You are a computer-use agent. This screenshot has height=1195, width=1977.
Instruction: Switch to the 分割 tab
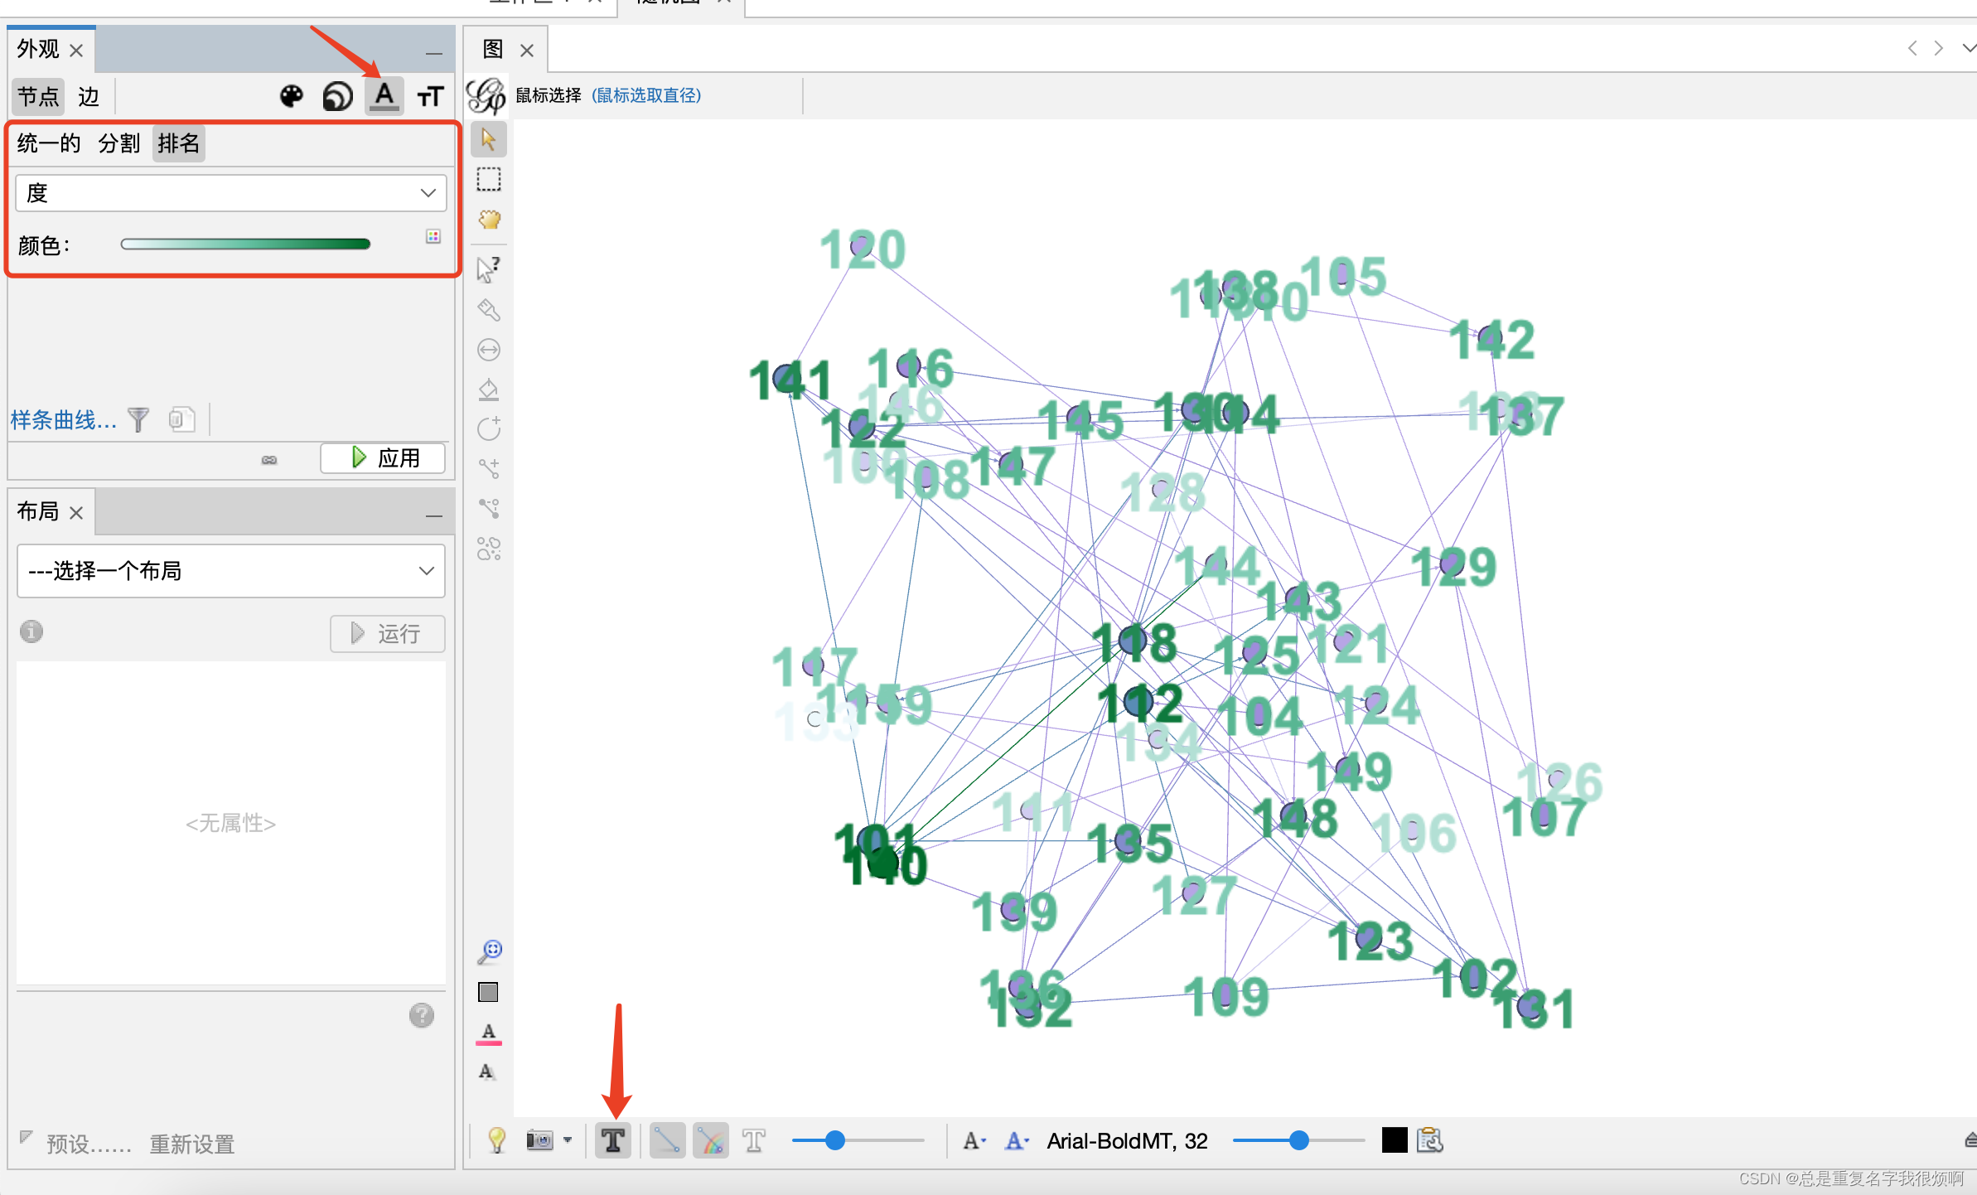pos(118,143)
